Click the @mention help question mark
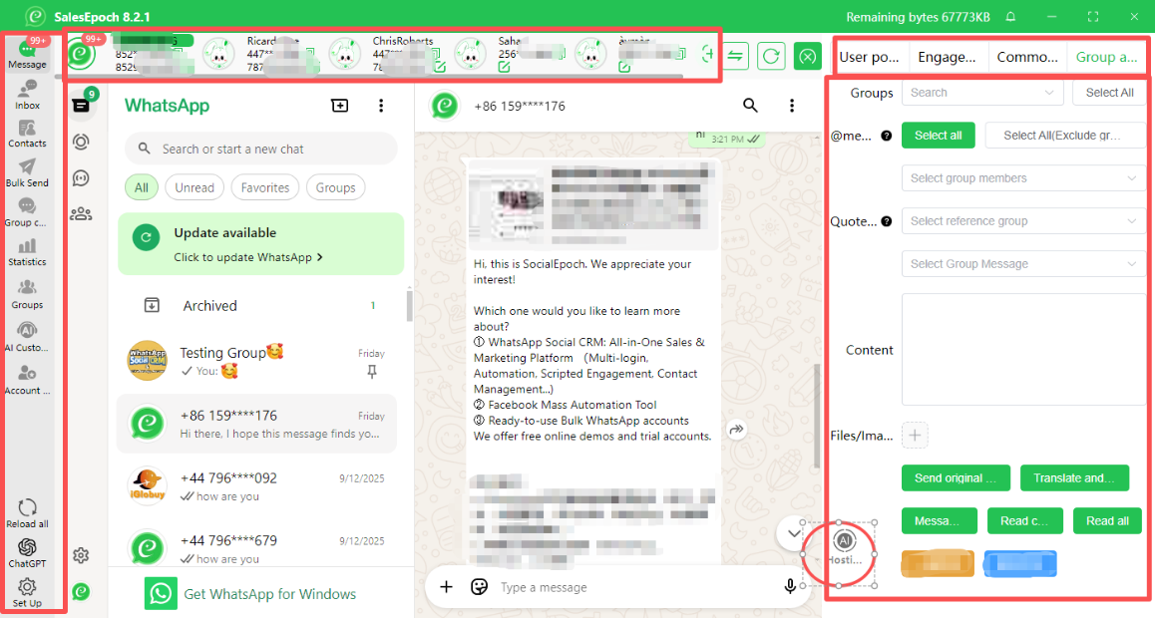The image size is (1155, 618). tap(886, 136)
